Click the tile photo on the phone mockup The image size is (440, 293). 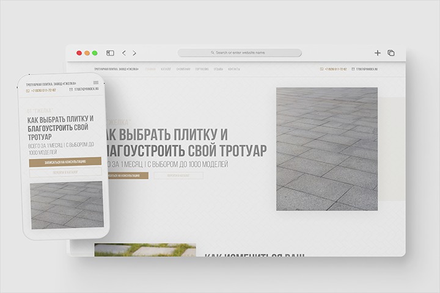pos(67,205)
